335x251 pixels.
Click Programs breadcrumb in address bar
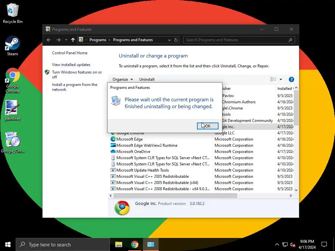98,40
